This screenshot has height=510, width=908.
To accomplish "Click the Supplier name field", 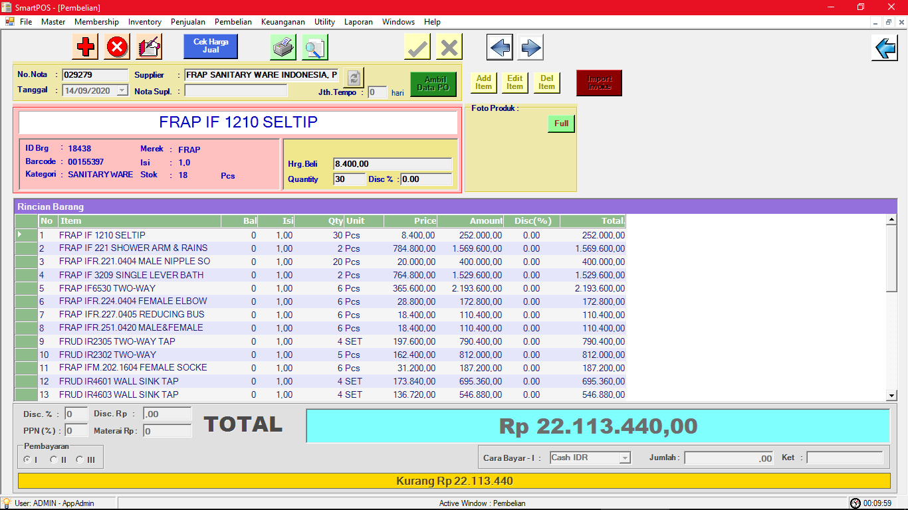I will pyautogui.click(x=261, y=75).
